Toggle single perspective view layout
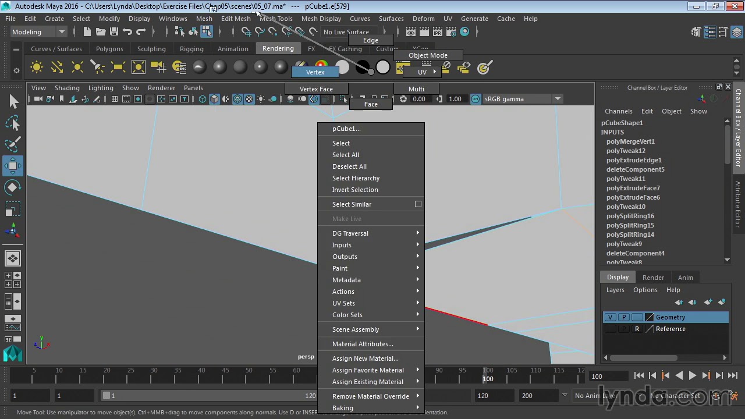The height and width of the screenshot is (419, 745). [12, 258]
